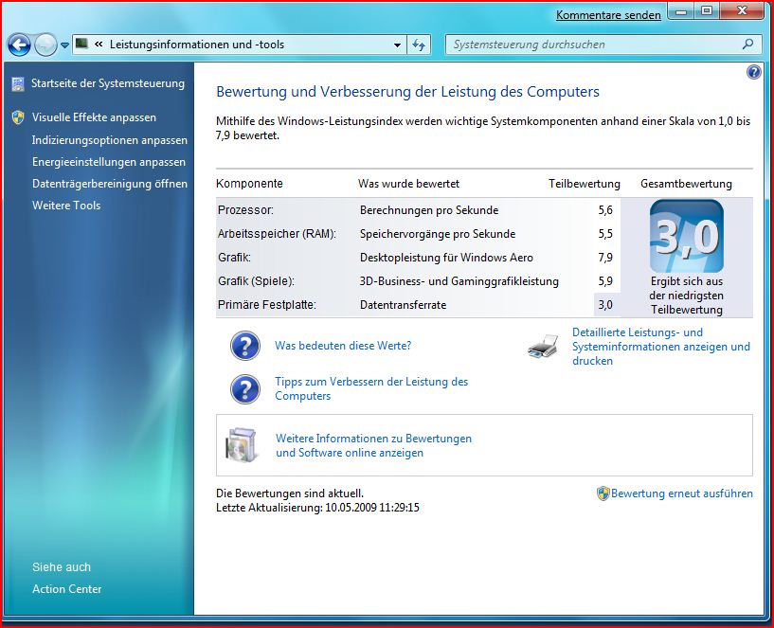Click the Forward navigation arrow
Viewport: 774px width, 628px height.
tap(46, 45)
